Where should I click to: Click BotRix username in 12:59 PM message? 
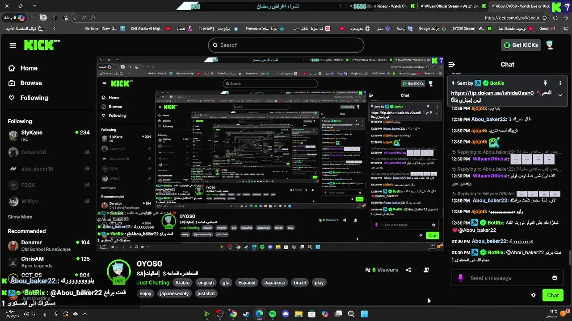pyautogui.click(x=496, y=223)
